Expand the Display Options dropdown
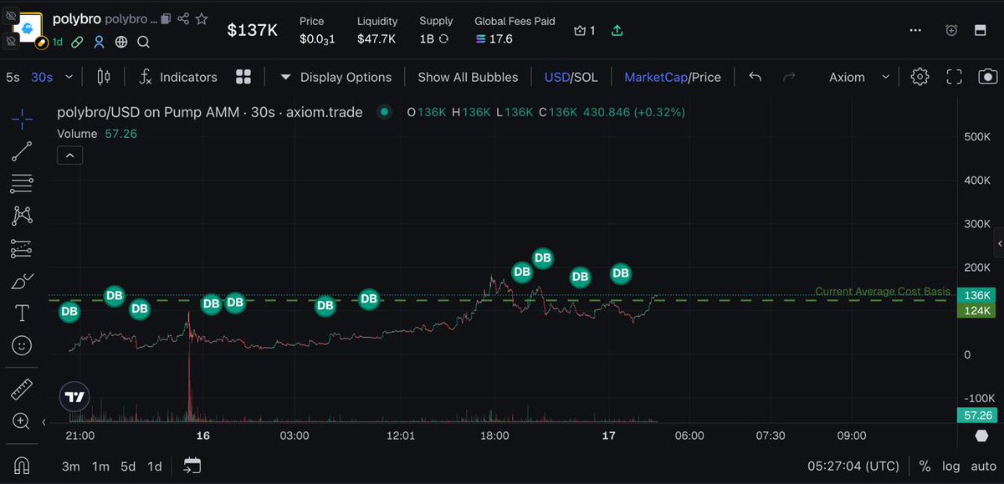Viewport: 1004px width, 484px height. click(336, 77)
